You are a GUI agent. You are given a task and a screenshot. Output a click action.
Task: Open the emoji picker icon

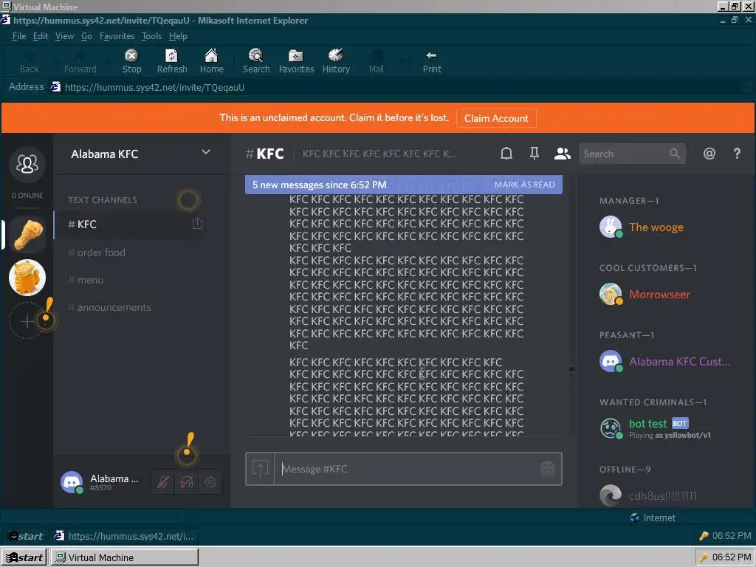[x=548, y=468]
